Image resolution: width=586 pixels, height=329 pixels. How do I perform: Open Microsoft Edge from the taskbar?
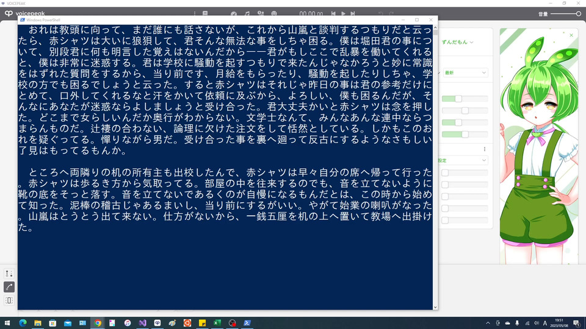tap(23, 323)
